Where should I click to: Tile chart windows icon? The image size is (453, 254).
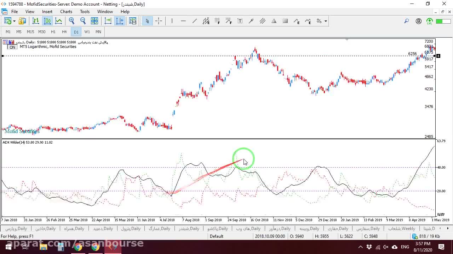point(94,21)
